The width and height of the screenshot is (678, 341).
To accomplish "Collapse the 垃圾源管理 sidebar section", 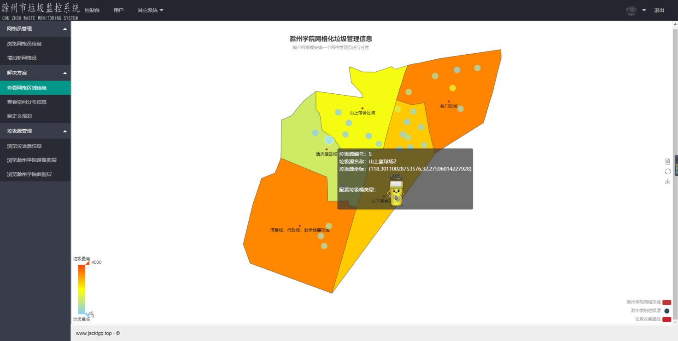I will point(35,131).
